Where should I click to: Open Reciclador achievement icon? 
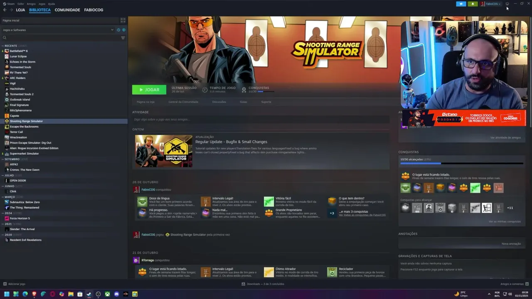(x=332, y=272)
